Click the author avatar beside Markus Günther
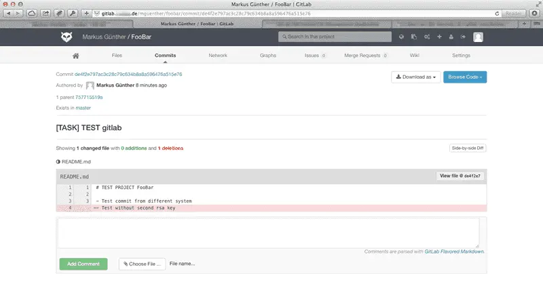This screenshot has height=288, width=543. click(x=90, y=85)
